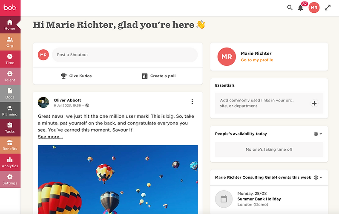Add an Essentials link with plus icon
The image size is (339, 214).
[314, 103]
